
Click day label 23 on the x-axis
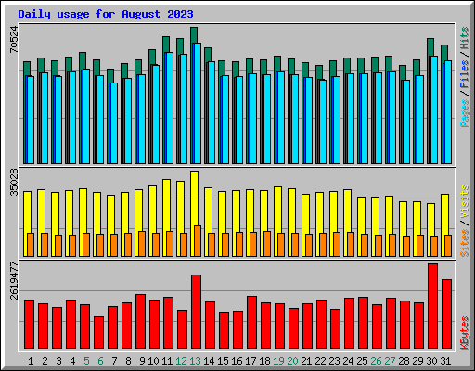coord(334,361)
